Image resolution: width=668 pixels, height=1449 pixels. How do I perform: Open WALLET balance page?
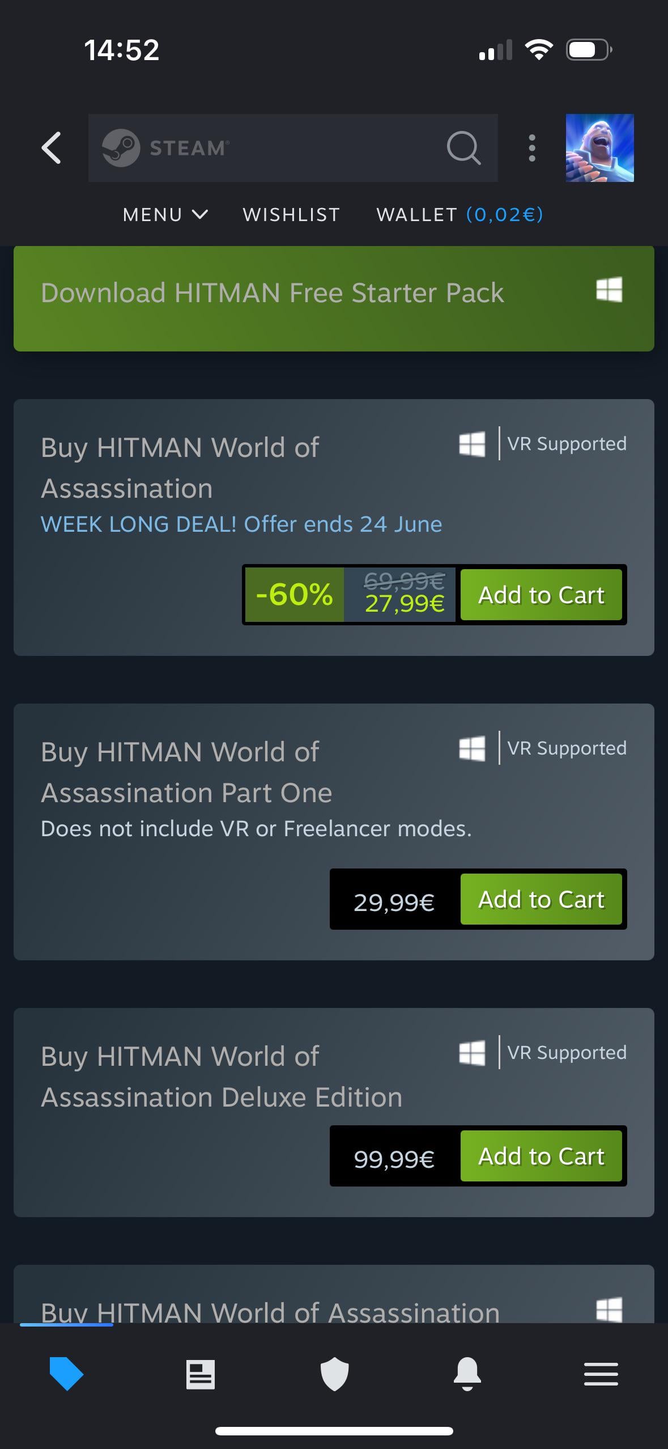click(459, 215)
